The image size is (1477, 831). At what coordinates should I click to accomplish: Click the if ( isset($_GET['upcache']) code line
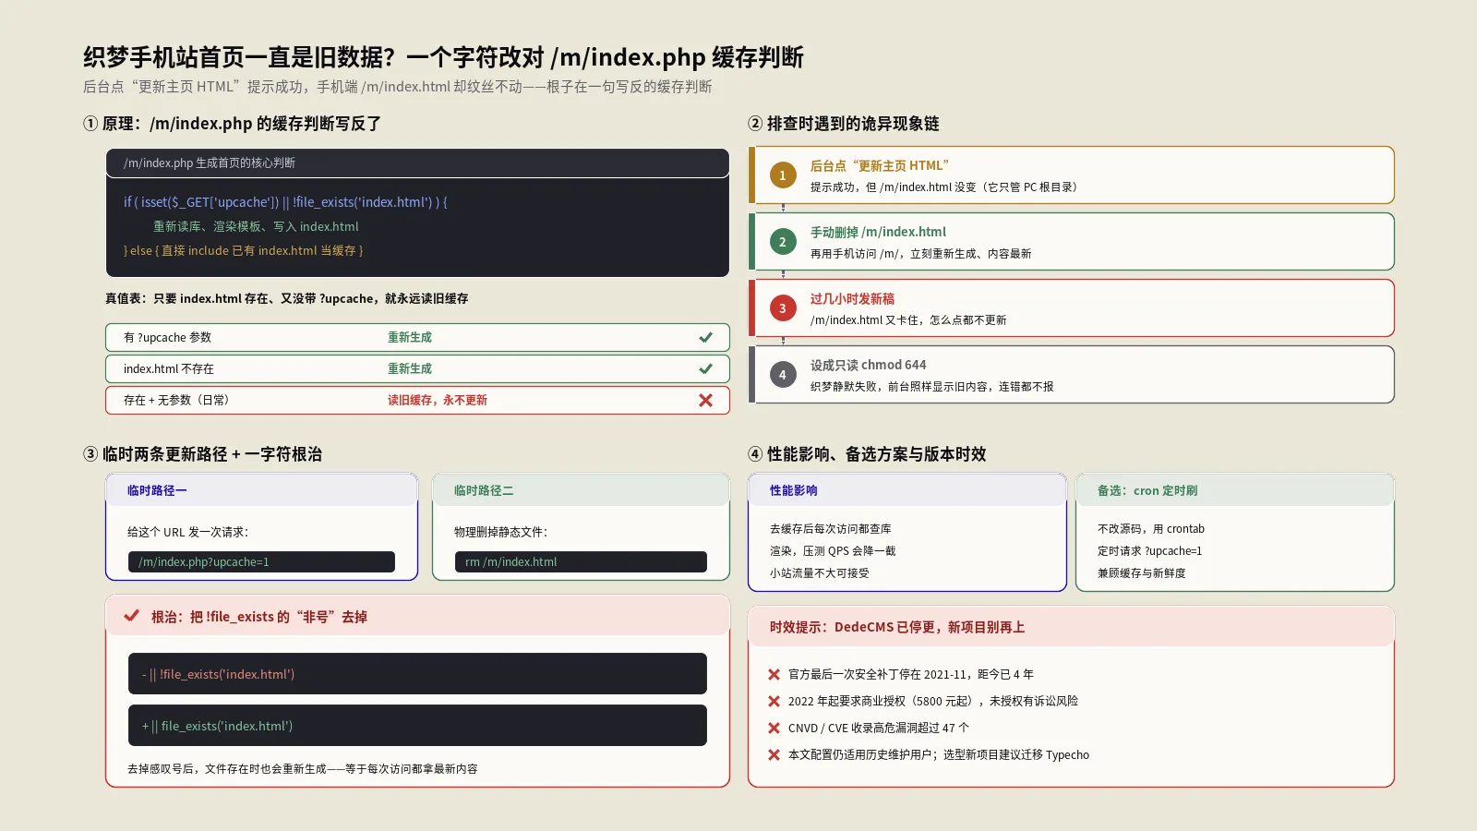pyautogui.click(x=285, y=201)
